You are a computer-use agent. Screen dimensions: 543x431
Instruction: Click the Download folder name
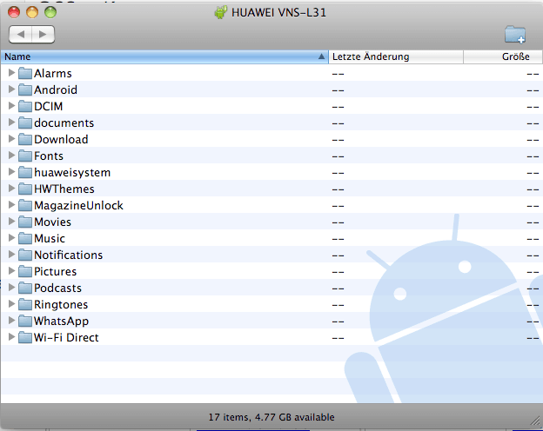61,139
